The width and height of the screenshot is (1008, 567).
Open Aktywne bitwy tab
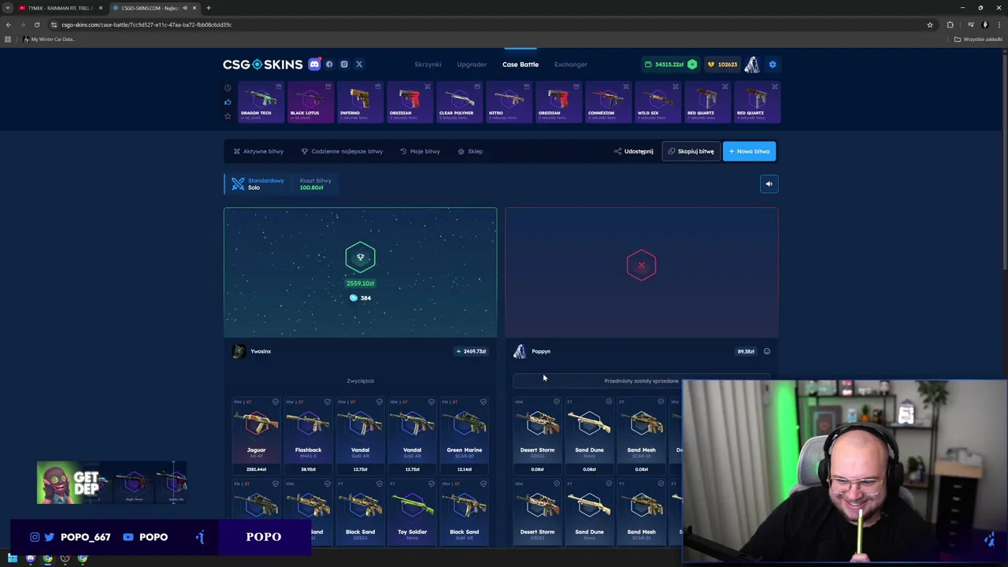[x=258, y=151]
